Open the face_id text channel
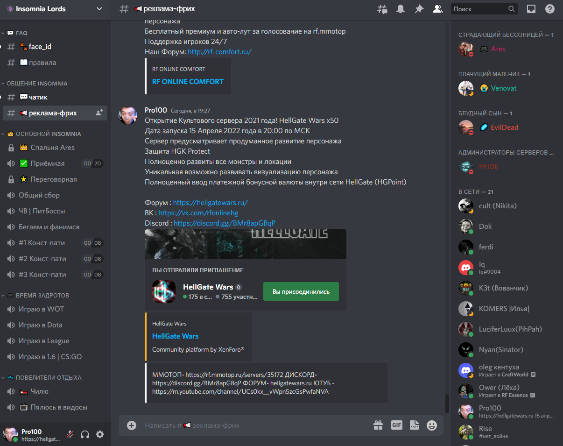This screenshot has height=446, width=563. tap(55, 47)
